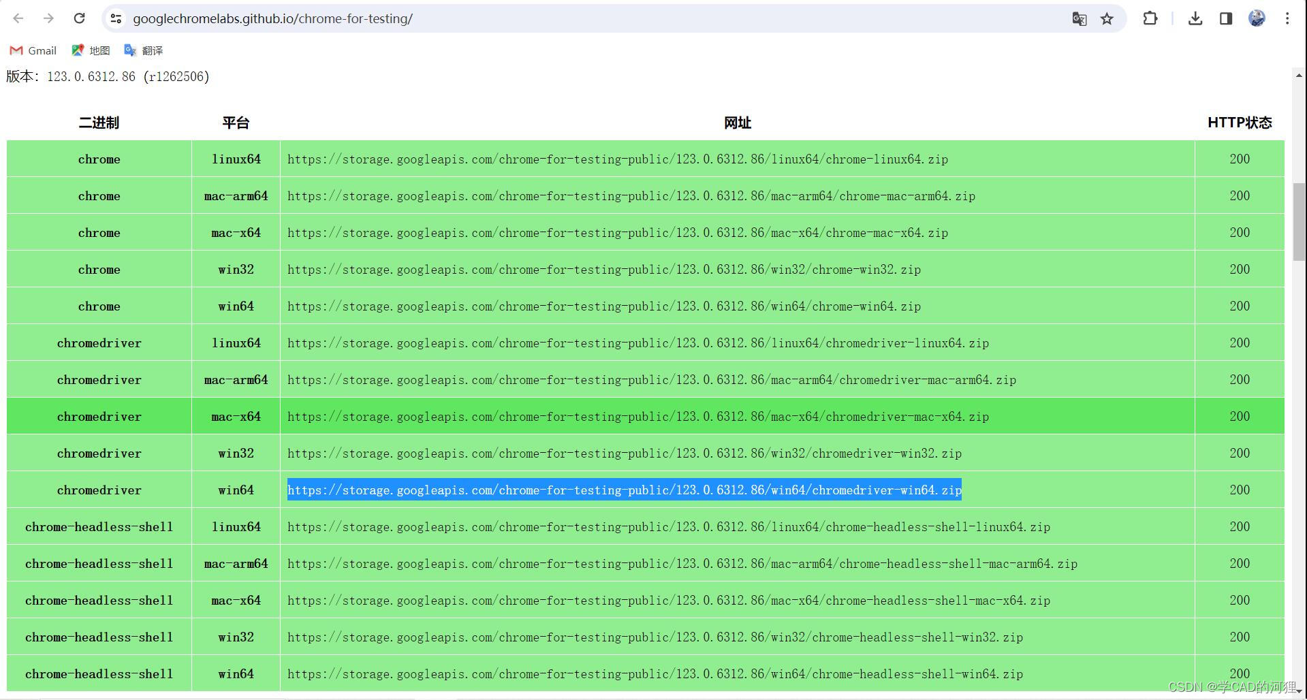
Task: Bookmark this page with the star icon
Action: [1107, 19]
